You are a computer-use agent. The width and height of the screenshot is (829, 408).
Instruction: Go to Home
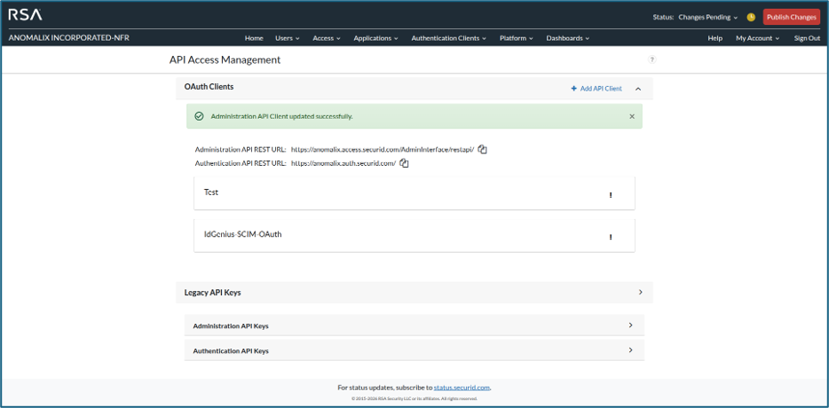click(254, 38)
